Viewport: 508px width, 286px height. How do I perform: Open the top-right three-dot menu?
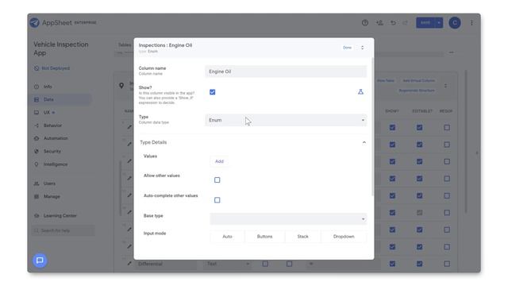tap(471, 23)
